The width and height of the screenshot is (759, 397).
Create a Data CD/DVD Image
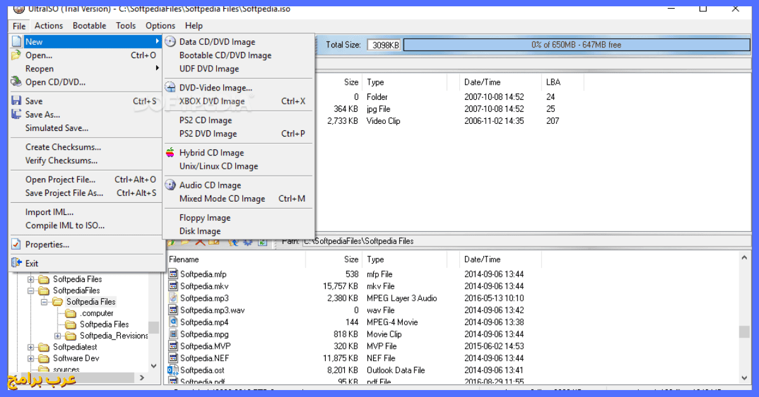coord(217,42)
